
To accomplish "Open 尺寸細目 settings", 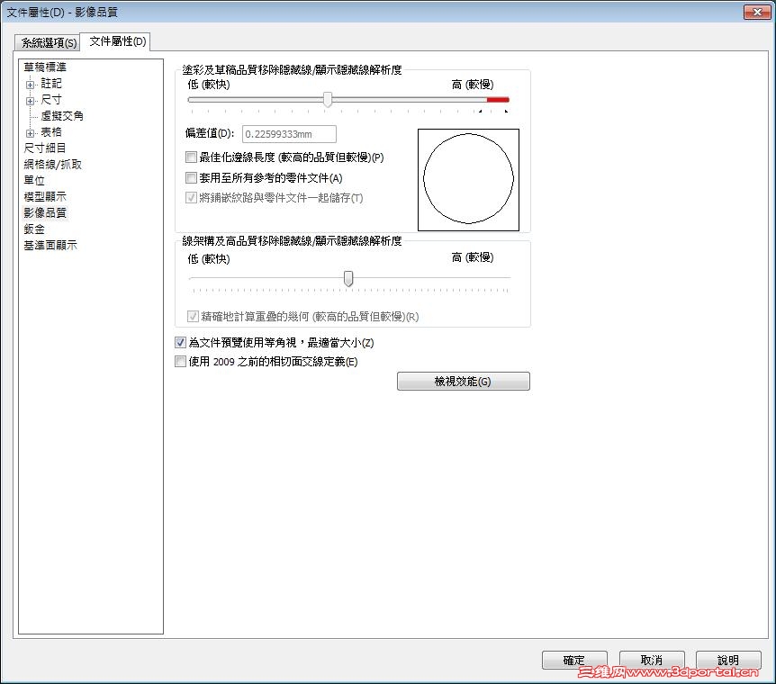I will click(44, 148).
